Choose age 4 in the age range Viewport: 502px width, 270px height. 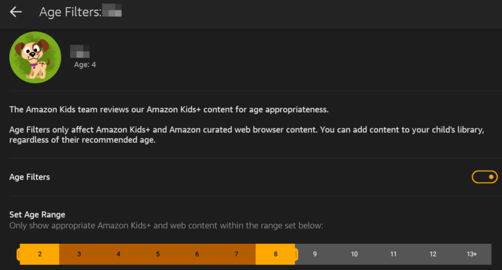point(118,254)
